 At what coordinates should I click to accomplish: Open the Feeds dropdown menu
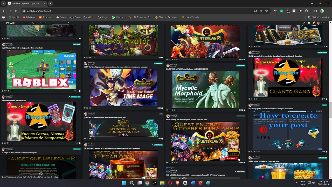pos(26,23)
